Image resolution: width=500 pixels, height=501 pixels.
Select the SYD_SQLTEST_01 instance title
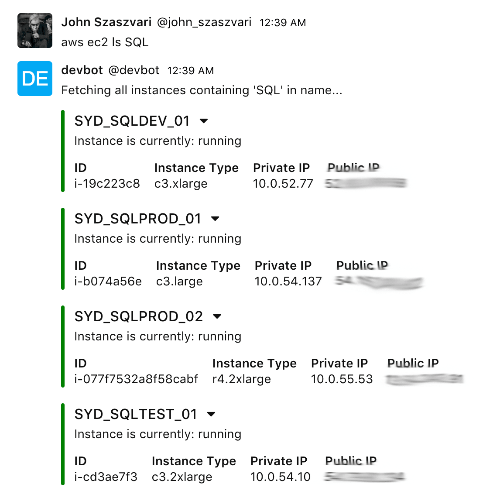click(136, 415)
